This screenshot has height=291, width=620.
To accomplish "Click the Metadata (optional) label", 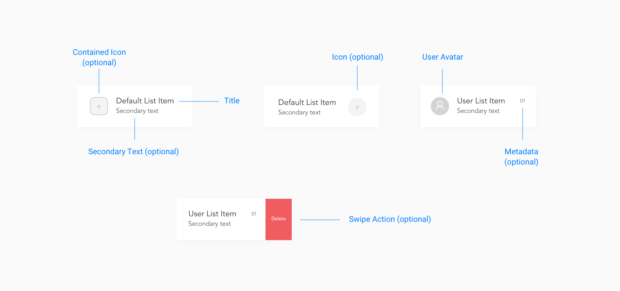I will tap(521, 157).
